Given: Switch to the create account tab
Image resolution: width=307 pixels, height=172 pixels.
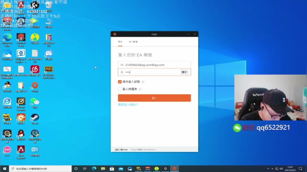Looking at the screenshot, I should (133, 42).
